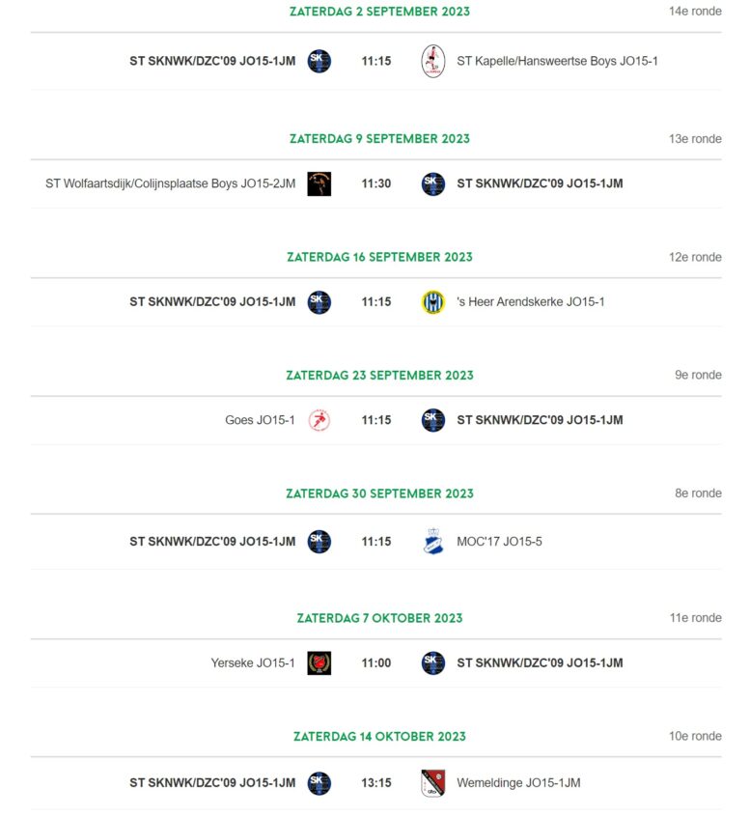
Task: Click the Kapelle/Hansweertse Boys club logo
Action: [x=432, y=61]
